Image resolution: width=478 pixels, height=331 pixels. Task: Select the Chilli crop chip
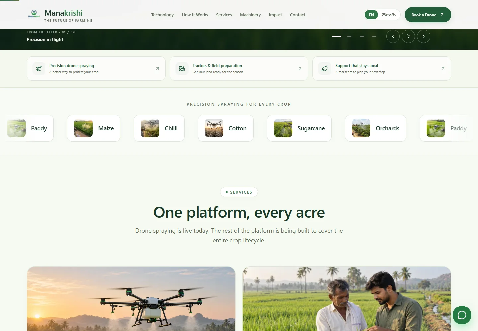click(x=159, y=128)
